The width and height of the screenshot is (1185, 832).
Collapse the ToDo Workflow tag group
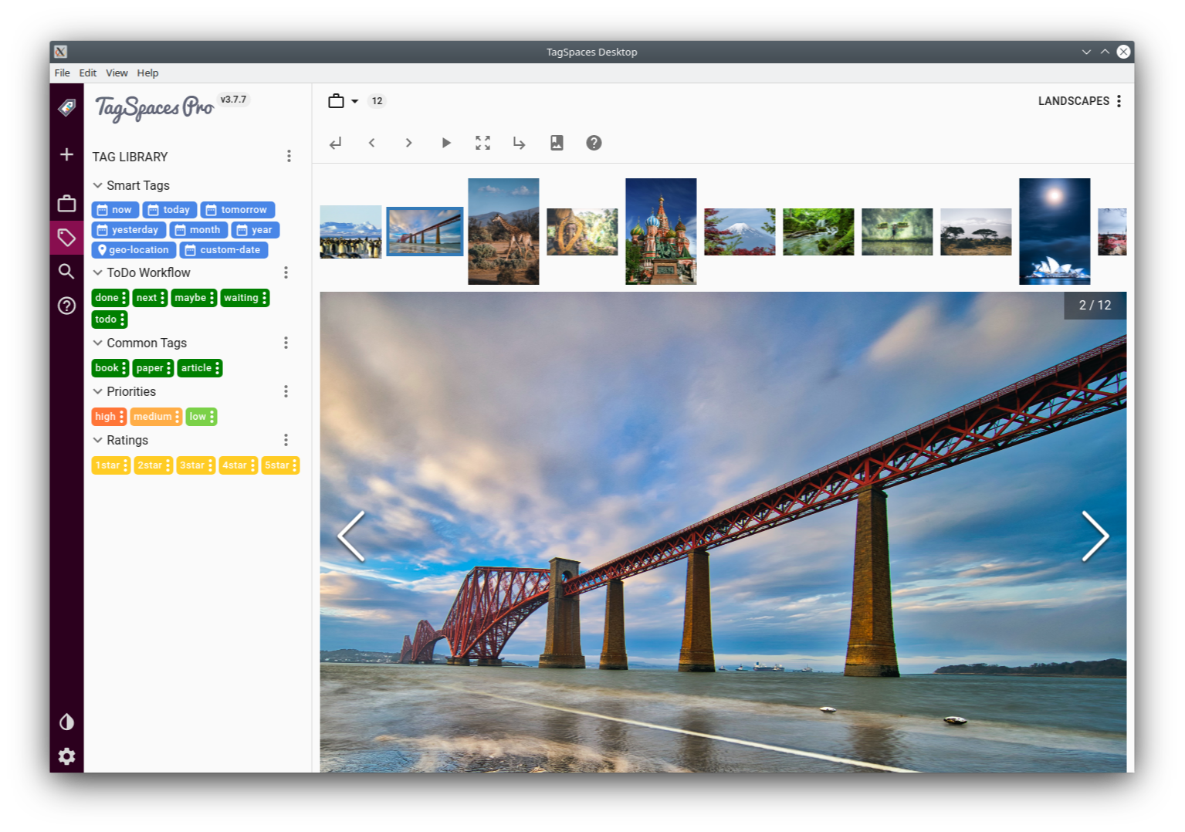coord(98,272)
